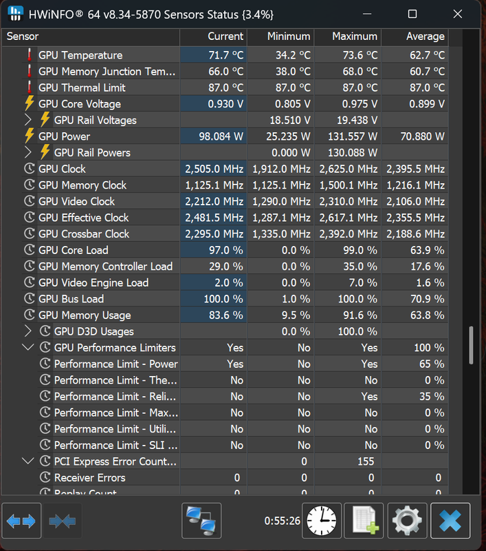Close sensors with the blue X button
The height and width of the screenshot is (551, 486).
click(450, 521)
